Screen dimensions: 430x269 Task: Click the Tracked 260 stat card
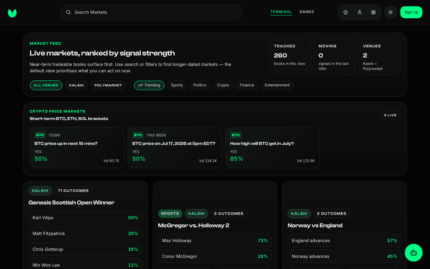[x=290, y=57]
